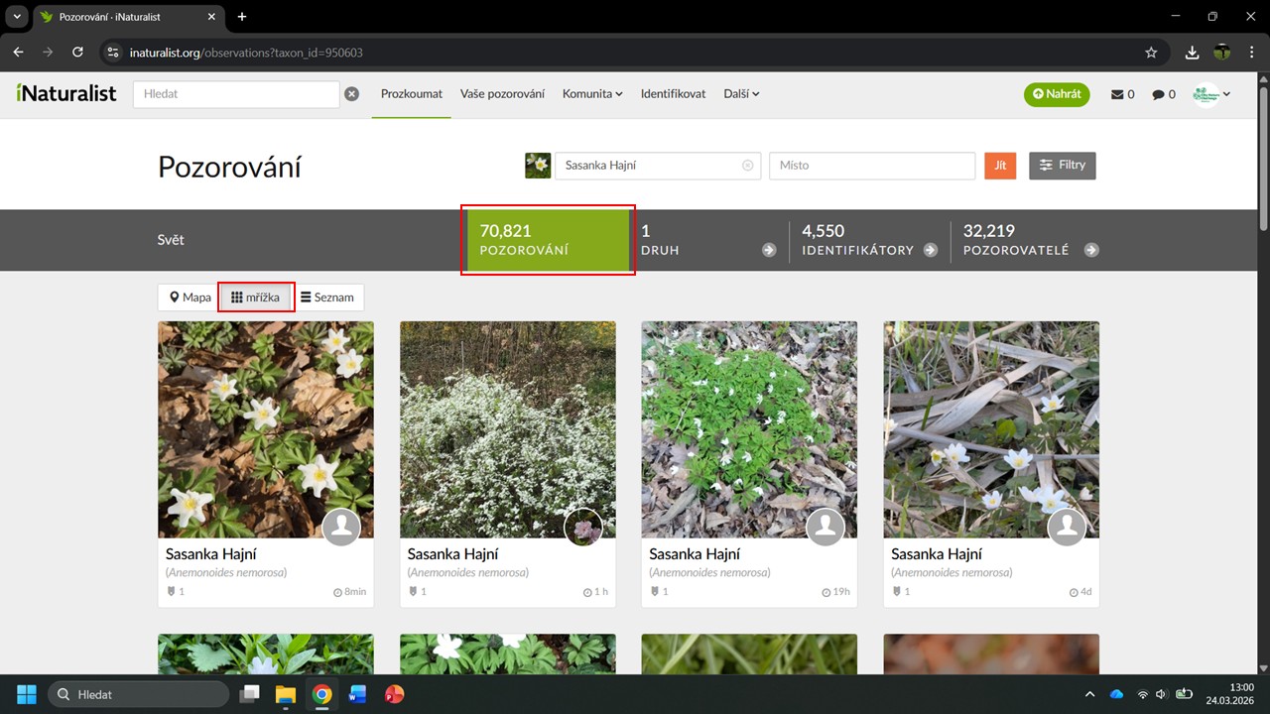Click the messages envelope icon
Screen dimensions: 1270x714
(1117, 94)
